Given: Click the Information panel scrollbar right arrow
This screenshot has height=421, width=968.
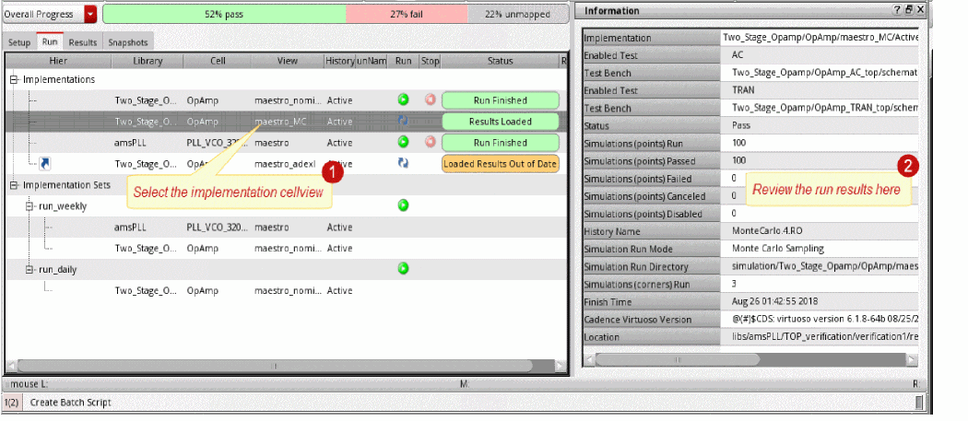Looking at the screenshot, I should tap(912, 359).
